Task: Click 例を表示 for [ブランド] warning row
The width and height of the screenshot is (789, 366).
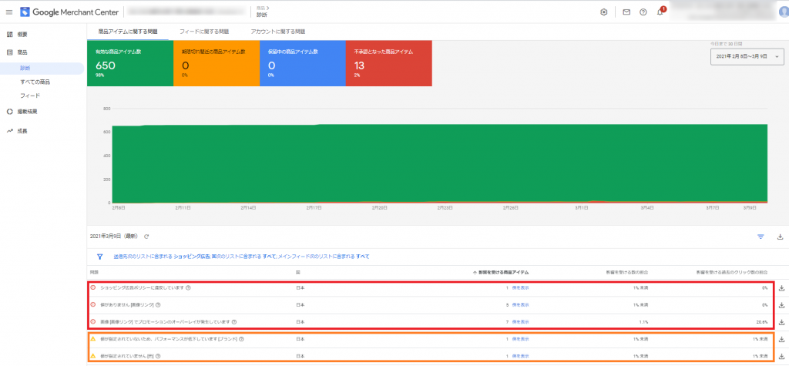Action: pyautogui.click(x=520, y=339)
